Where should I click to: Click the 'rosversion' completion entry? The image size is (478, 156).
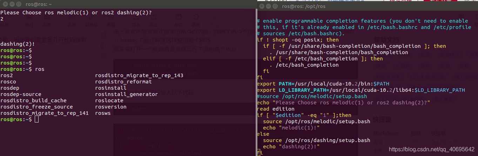pyautogui.click(x=111, y=107)
